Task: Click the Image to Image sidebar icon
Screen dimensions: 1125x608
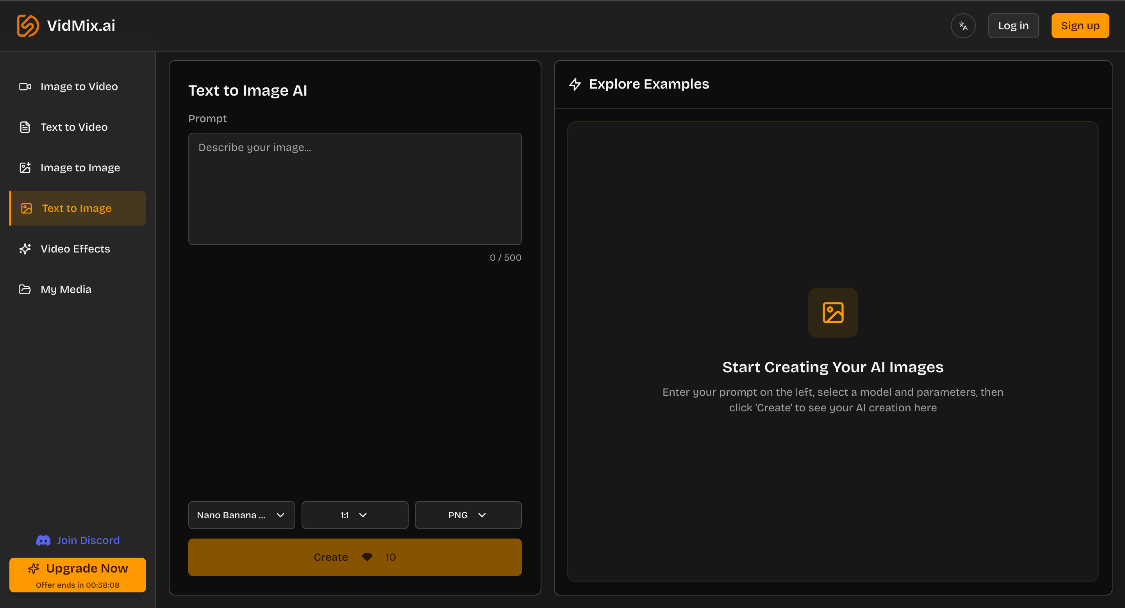Action: (x=25, y=167)
